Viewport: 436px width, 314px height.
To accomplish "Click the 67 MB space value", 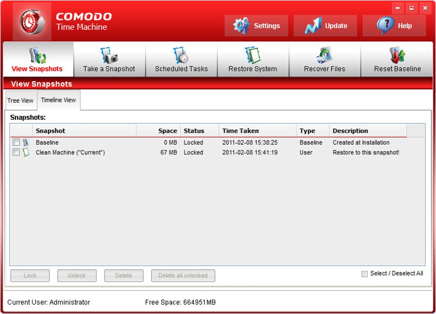I will pos(168,152).
